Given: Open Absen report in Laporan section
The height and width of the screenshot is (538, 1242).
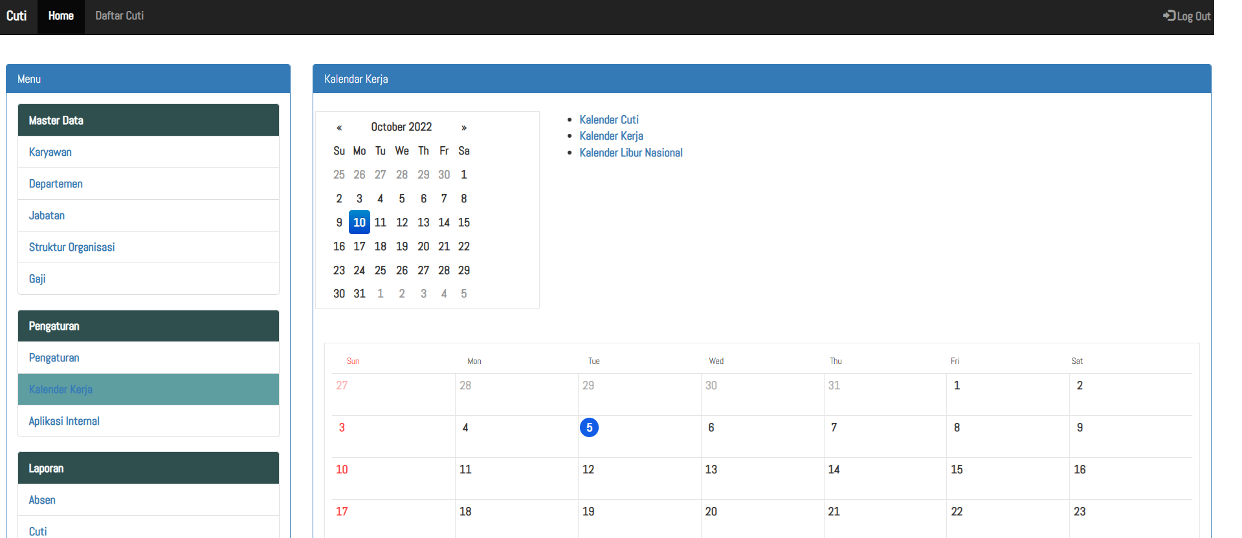Looking at the screenshot, I should [x=42, y=500].
